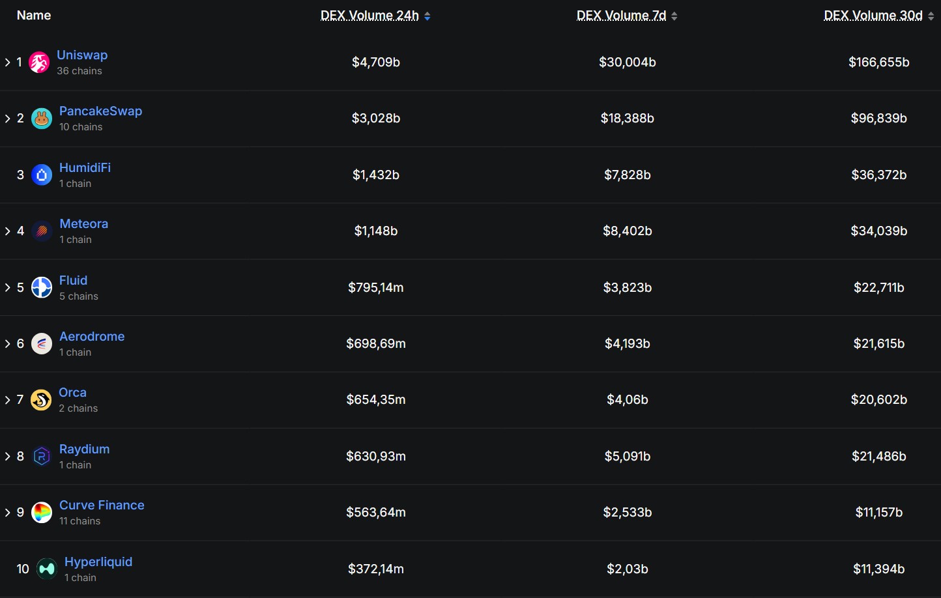Open the Uniswap protocol link
Viewport: 941px width, 598px height.
click(x=82, y=55)
